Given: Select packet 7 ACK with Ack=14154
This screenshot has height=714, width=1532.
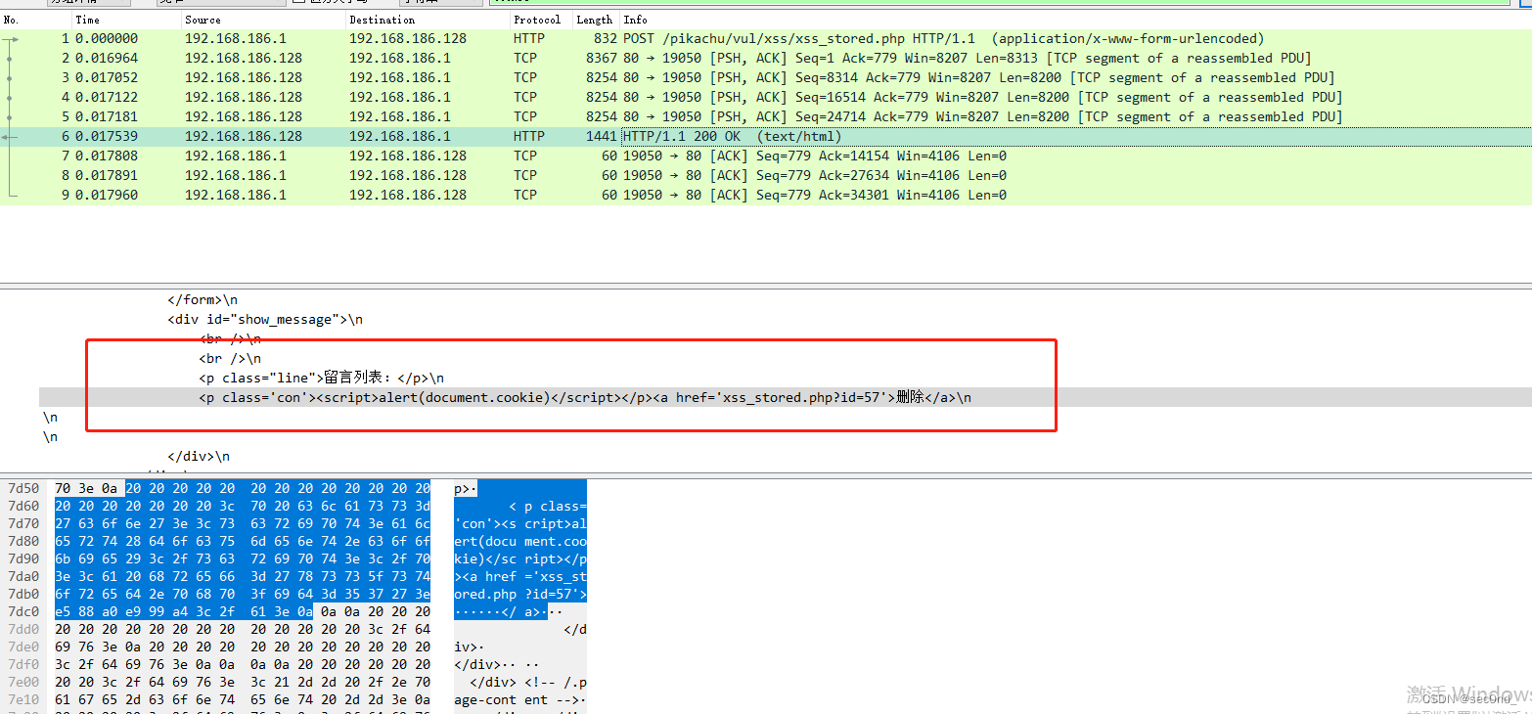Looking at the screenshot, I should point(766,156).
